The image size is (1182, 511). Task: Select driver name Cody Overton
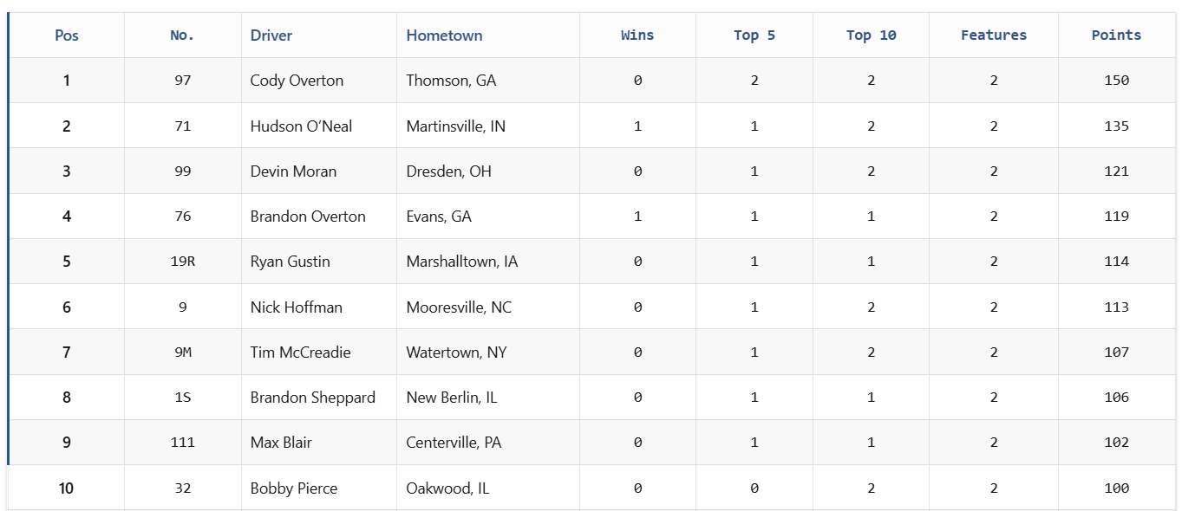coord(297,81)
